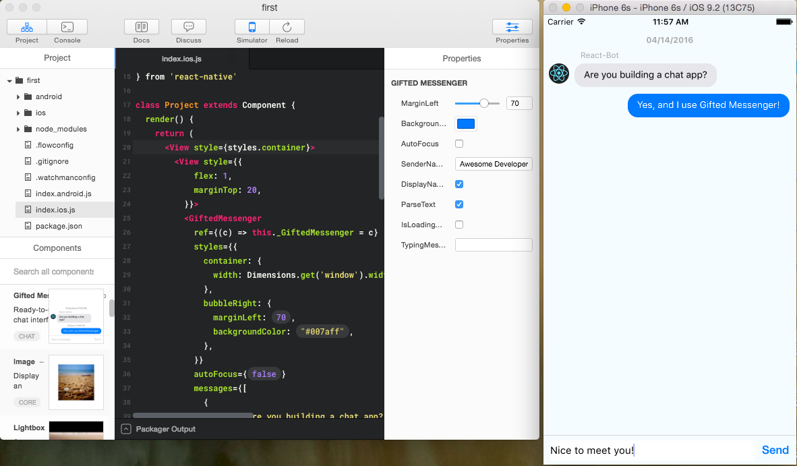Click the SenderNa... field with Awesome Developer

[494, 164]
